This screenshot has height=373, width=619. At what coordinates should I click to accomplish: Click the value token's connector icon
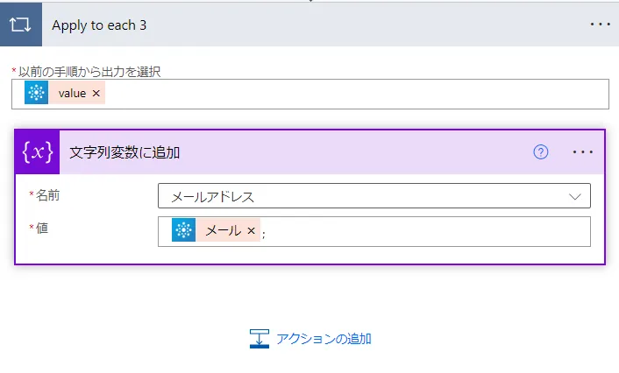pos(37,94)
